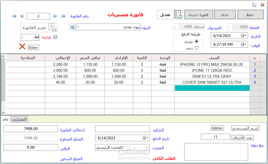Click the عدد الأصناف field showing 11
This screenshot has height=164, width=268.
tap(215, 137)
